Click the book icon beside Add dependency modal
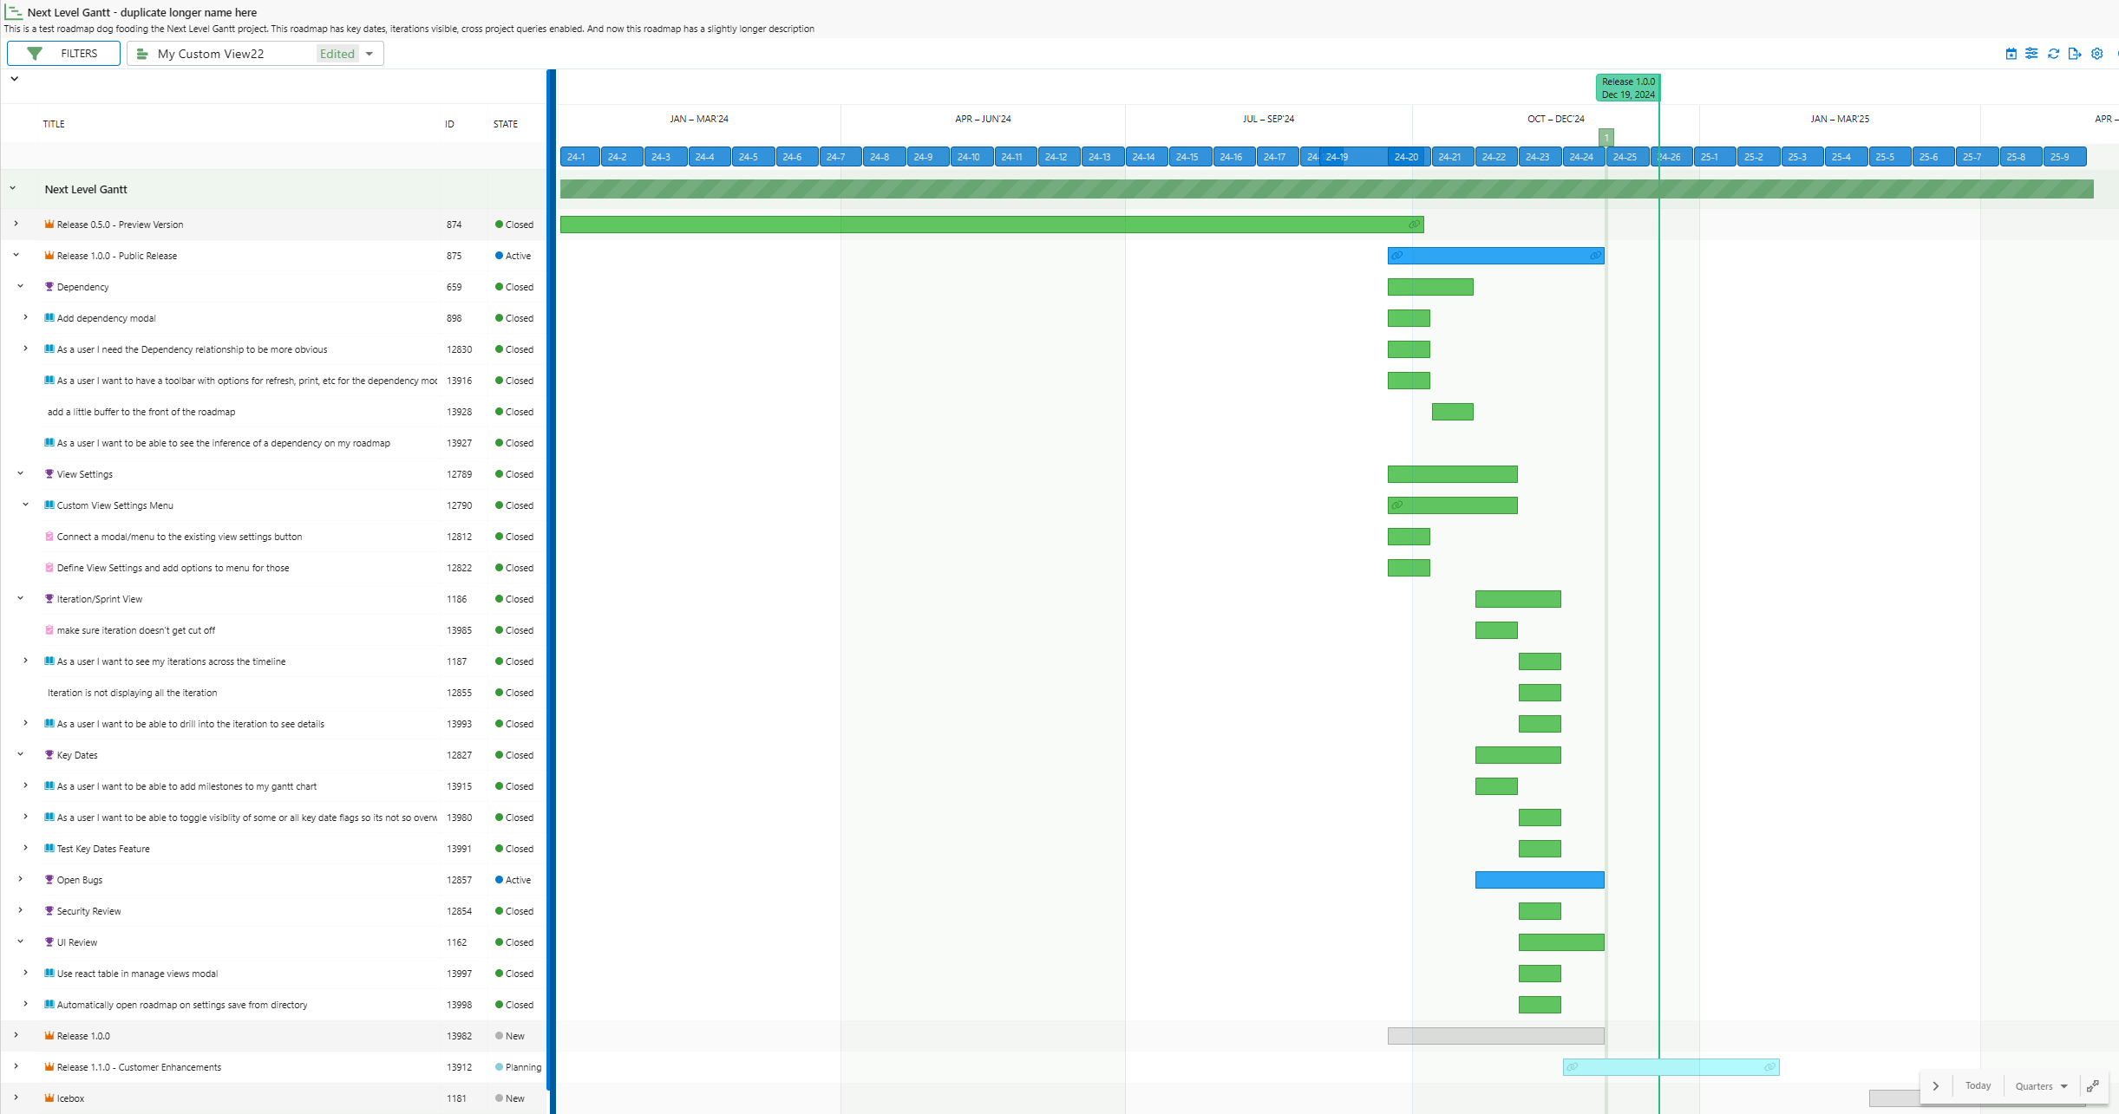This screenshot has height=1114, width=2119. [x=49, y=317]
